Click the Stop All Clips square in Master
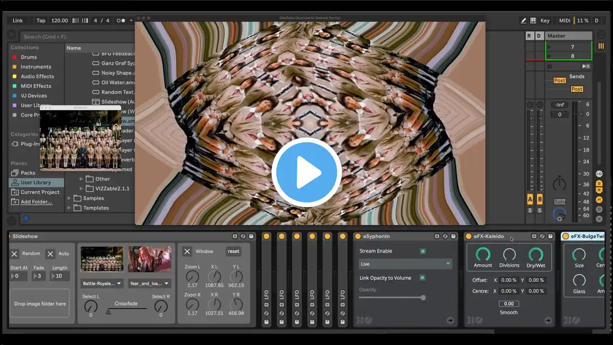The image size is (613, 345). point(549,66)
